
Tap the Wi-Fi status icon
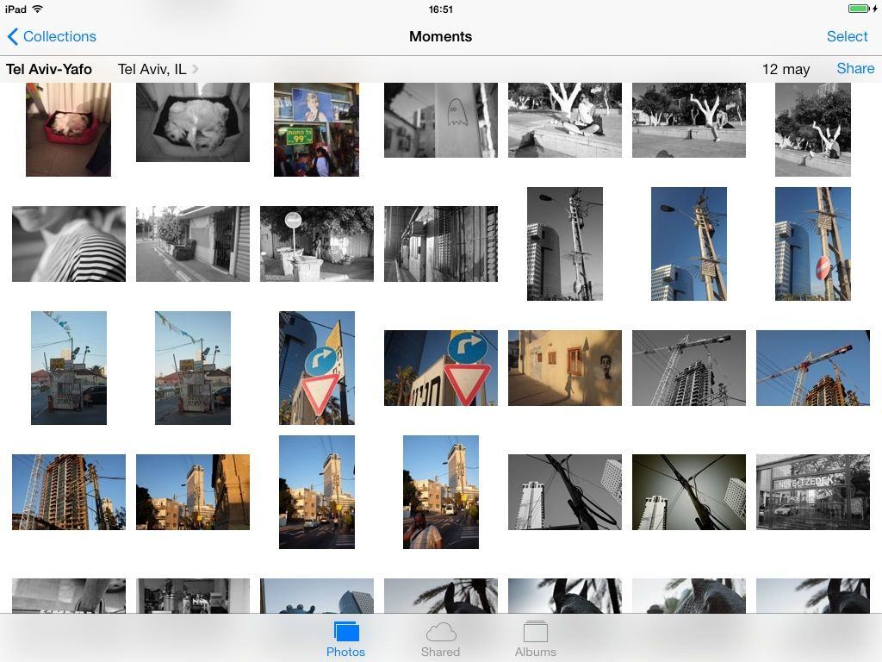(38, 9)
